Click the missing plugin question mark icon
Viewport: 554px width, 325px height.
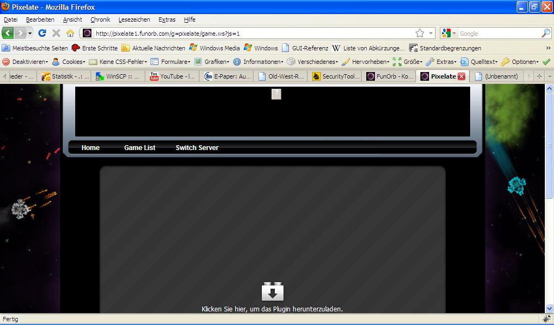click(276, 94)
